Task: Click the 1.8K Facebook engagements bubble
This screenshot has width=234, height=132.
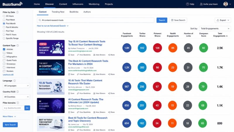Action: tap(127, 48)
